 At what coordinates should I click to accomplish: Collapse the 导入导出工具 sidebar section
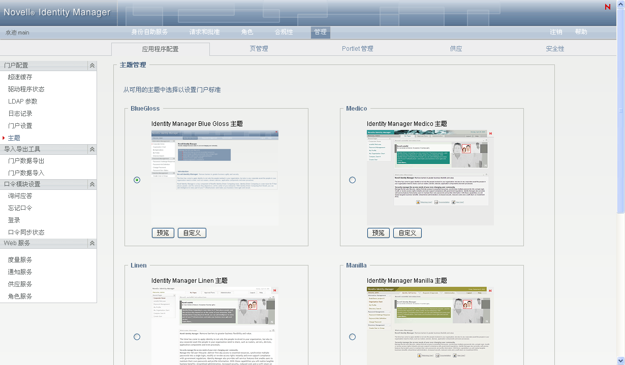tap(92, 149)
